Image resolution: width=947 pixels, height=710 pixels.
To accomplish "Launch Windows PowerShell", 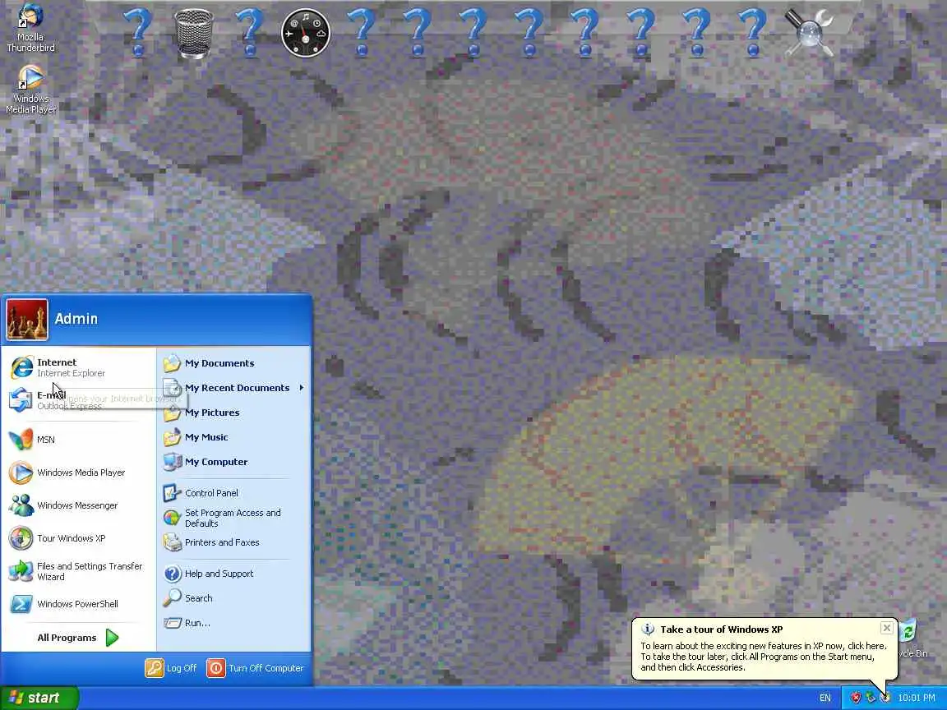I will (x=79, y=604).
